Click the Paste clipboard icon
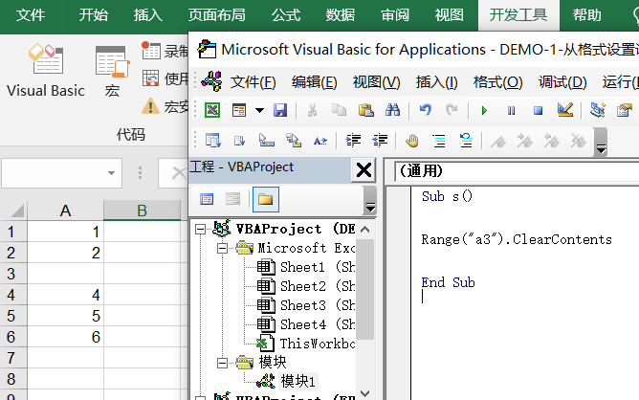This screenshot has height=400, width=639. (366, 110)
